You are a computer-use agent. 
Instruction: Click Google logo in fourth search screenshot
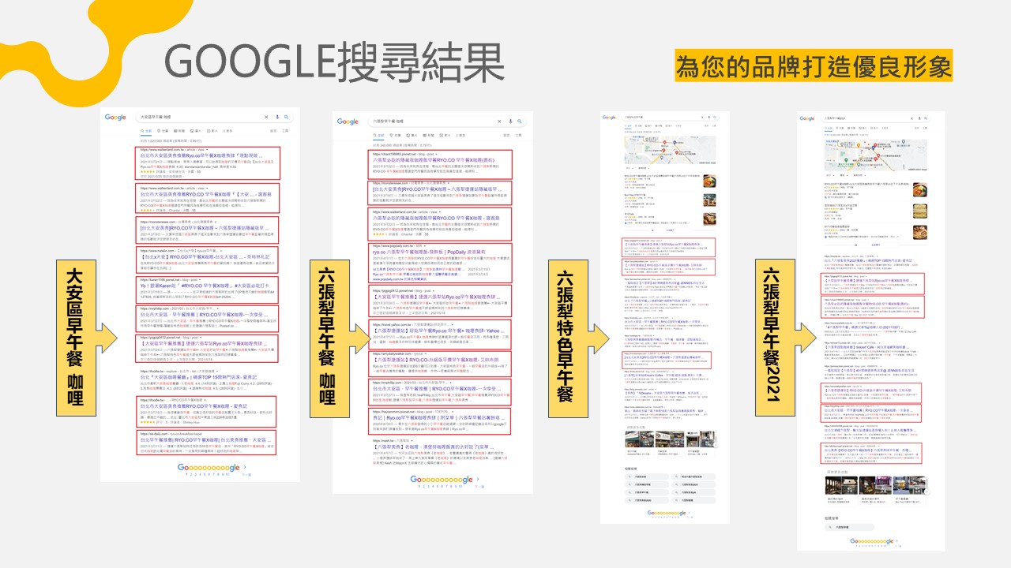806,119
